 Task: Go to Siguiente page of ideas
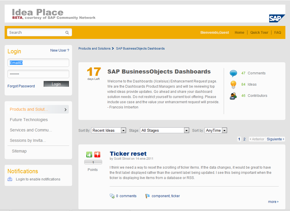click(x=275, y=139)
